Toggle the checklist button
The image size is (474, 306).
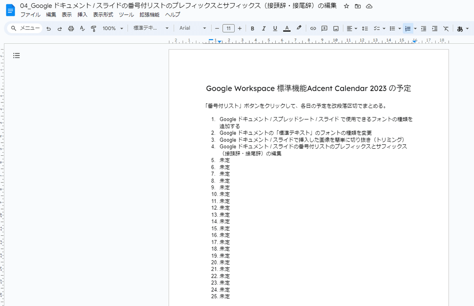pos(377,28)
